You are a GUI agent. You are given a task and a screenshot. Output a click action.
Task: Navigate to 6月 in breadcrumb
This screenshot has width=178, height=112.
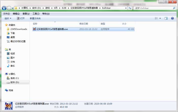56,8
